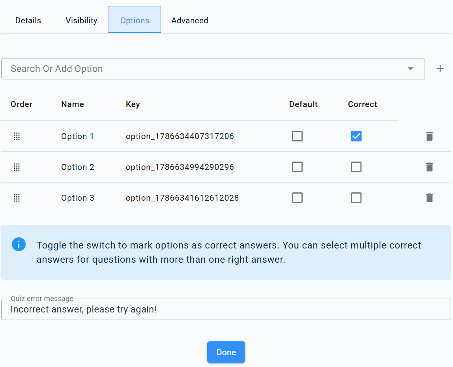This screenshot has width=453, height=367.
Task: Click the blue info icon in the hint box
Action: click(x=19, y=245)
